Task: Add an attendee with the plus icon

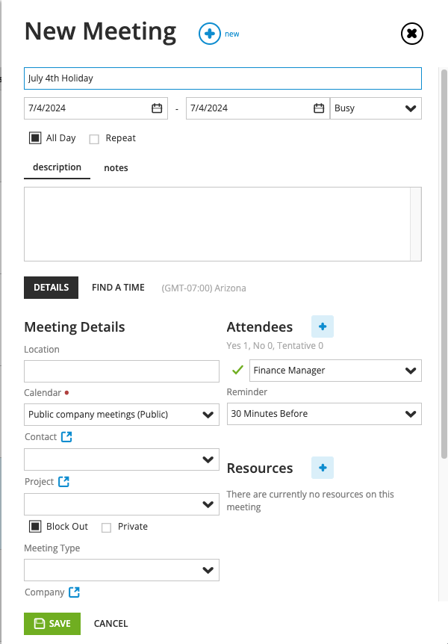Action: 322,326
